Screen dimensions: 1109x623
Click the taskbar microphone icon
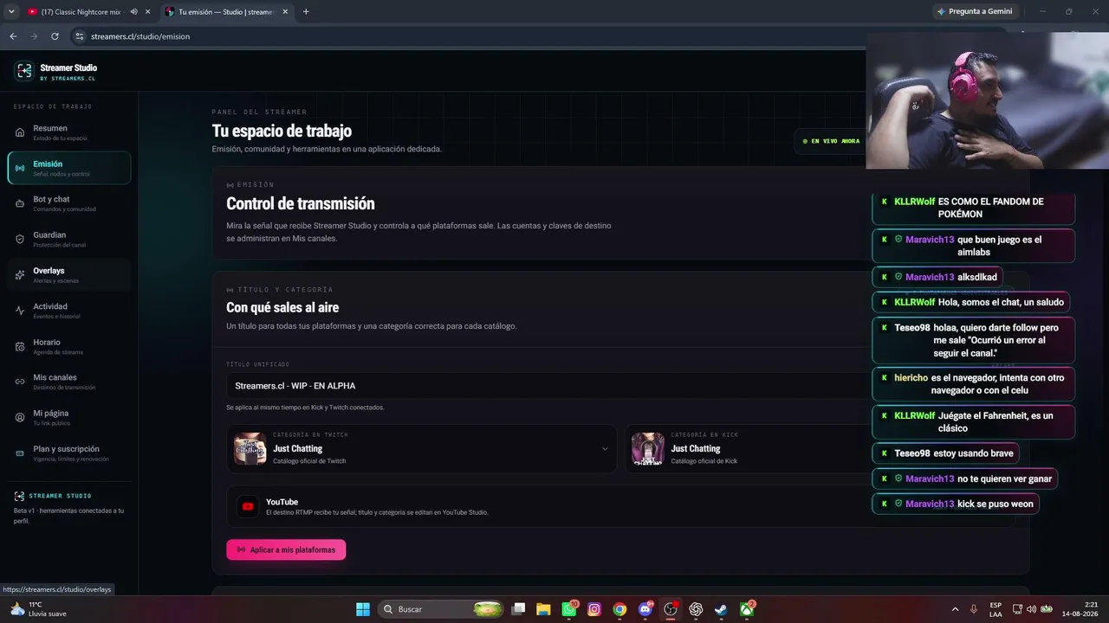point(974,609)
